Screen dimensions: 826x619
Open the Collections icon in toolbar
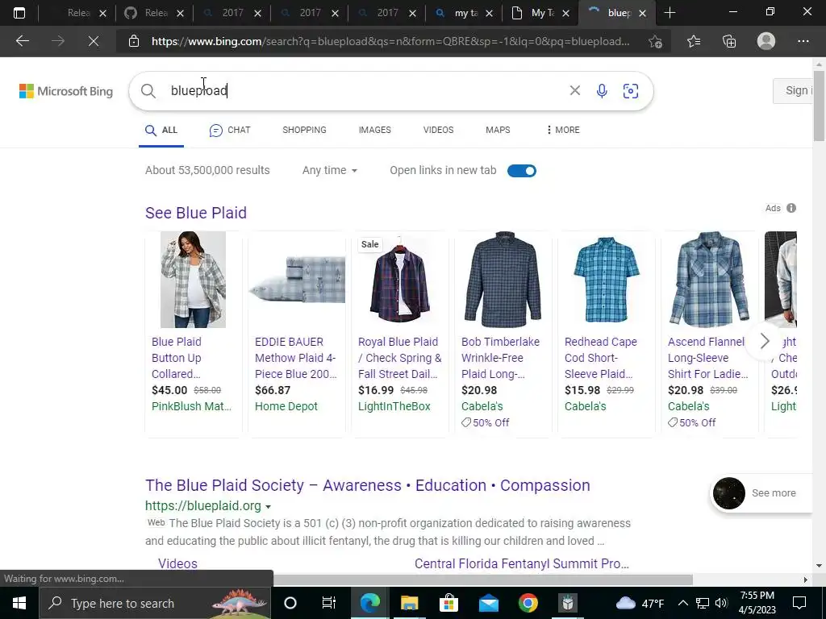[x=729, y=41]
